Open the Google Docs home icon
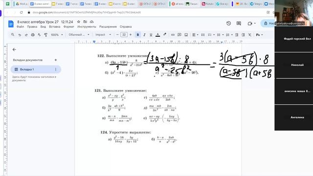The width and height of the screenshot is (313, 176). point(11,24)
